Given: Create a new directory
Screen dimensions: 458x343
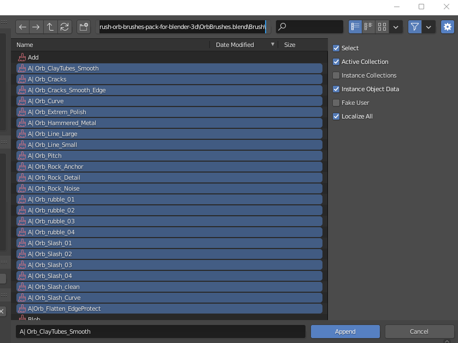Looking at the screenshot, I should click(x=83, y=27).
